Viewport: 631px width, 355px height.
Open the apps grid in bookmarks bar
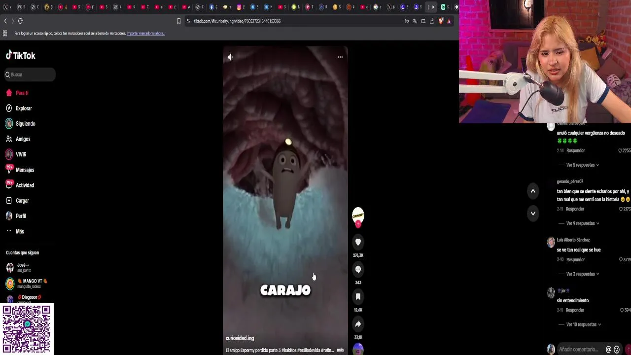5,34
